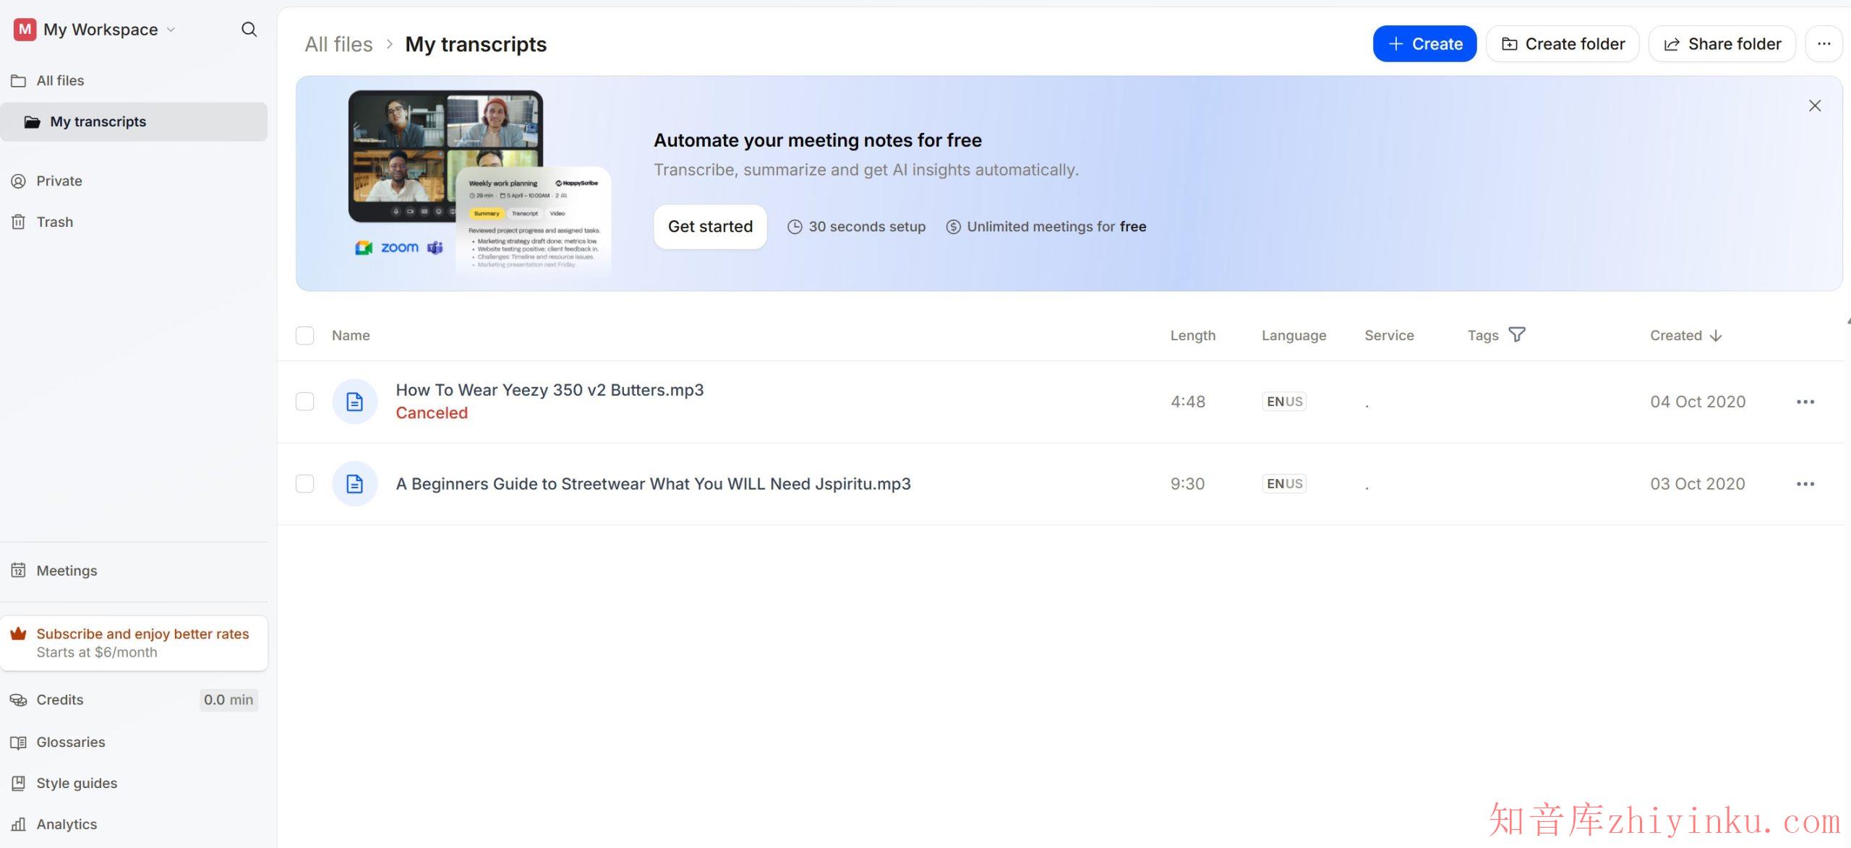1851x848 pixels.
Task: Open Trash in the sidebar
Action: coord(54,222)
